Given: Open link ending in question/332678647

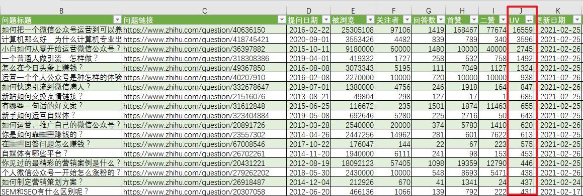Looking at the screenshot, I should point(196,87).
